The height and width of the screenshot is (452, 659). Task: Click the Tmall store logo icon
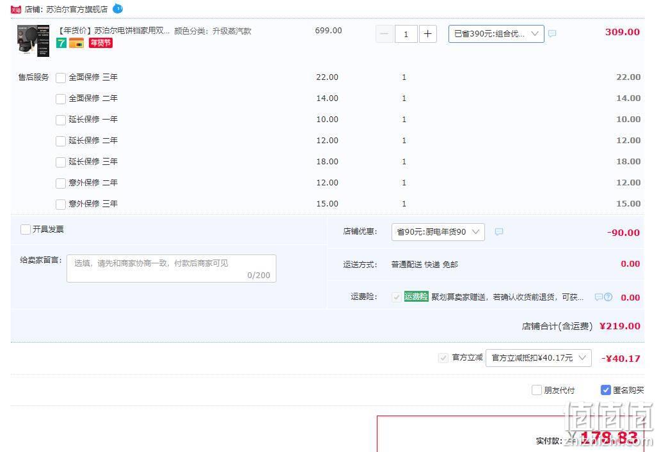16,9
